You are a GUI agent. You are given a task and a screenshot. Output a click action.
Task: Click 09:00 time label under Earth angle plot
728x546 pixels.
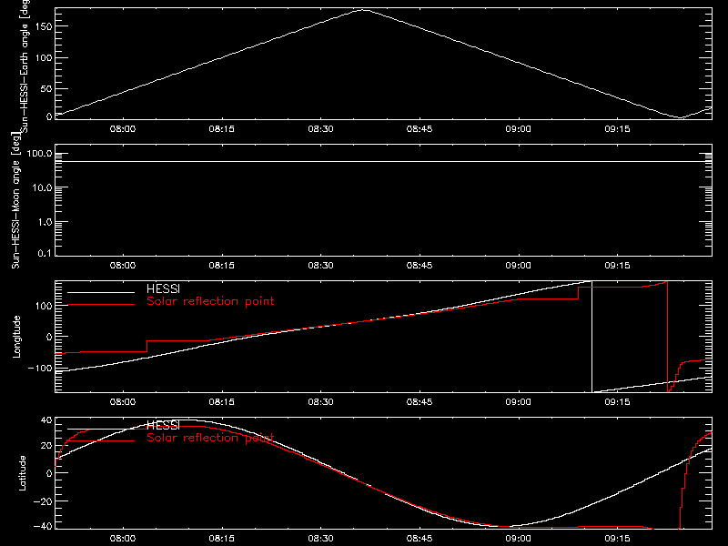point(518,128)
